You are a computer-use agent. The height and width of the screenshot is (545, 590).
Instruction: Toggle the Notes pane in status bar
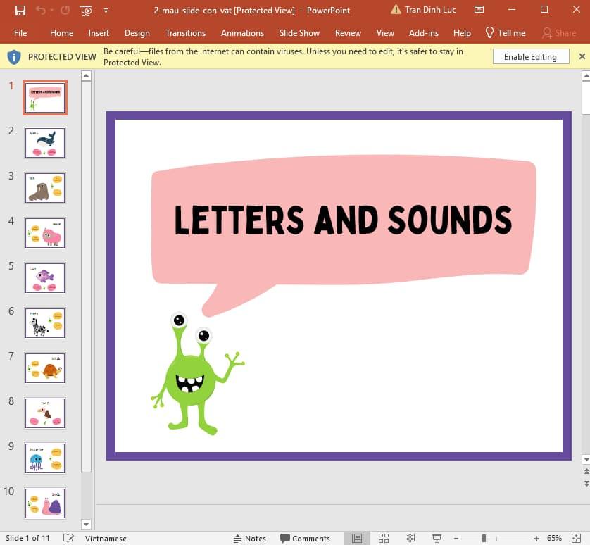click(249, 539)
